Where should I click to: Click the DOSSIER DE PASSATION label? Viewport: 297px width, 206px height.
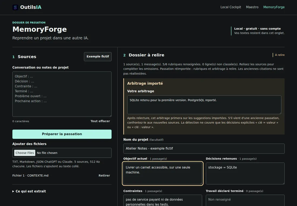[x=29, y=22]
